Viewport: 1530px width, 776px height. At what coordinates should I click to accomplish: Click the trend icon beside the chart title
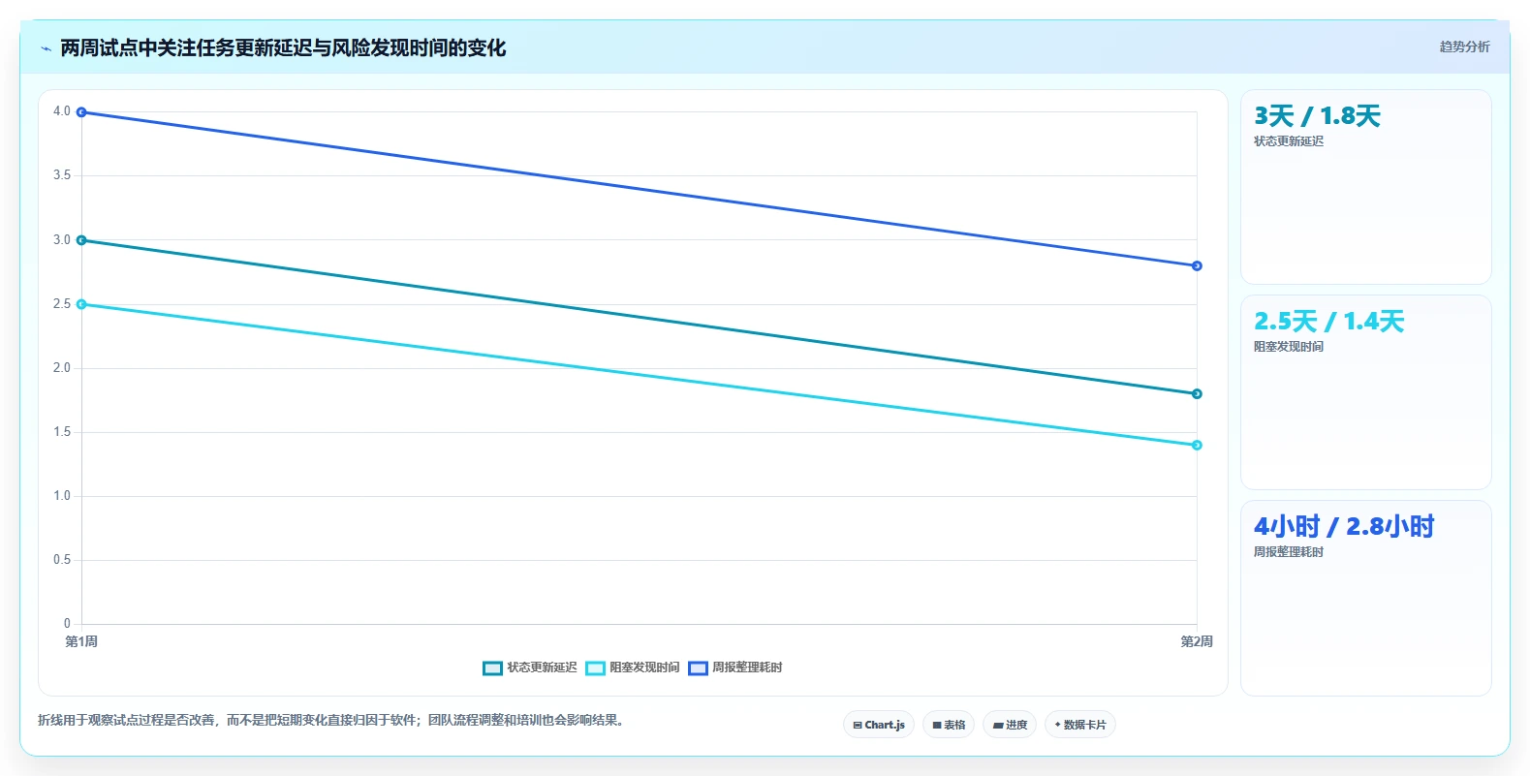coord(46,48)
